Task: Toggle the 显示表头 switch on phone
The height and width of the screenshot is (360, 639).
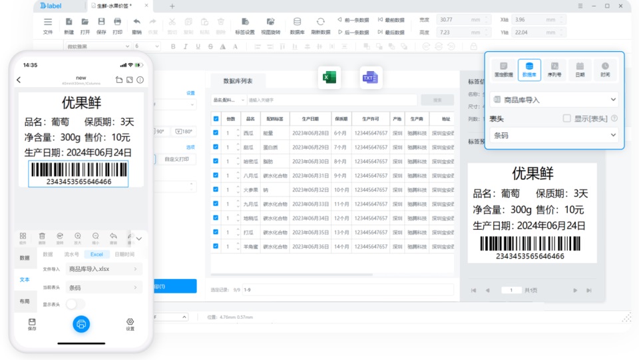Action: pos(75,304)
